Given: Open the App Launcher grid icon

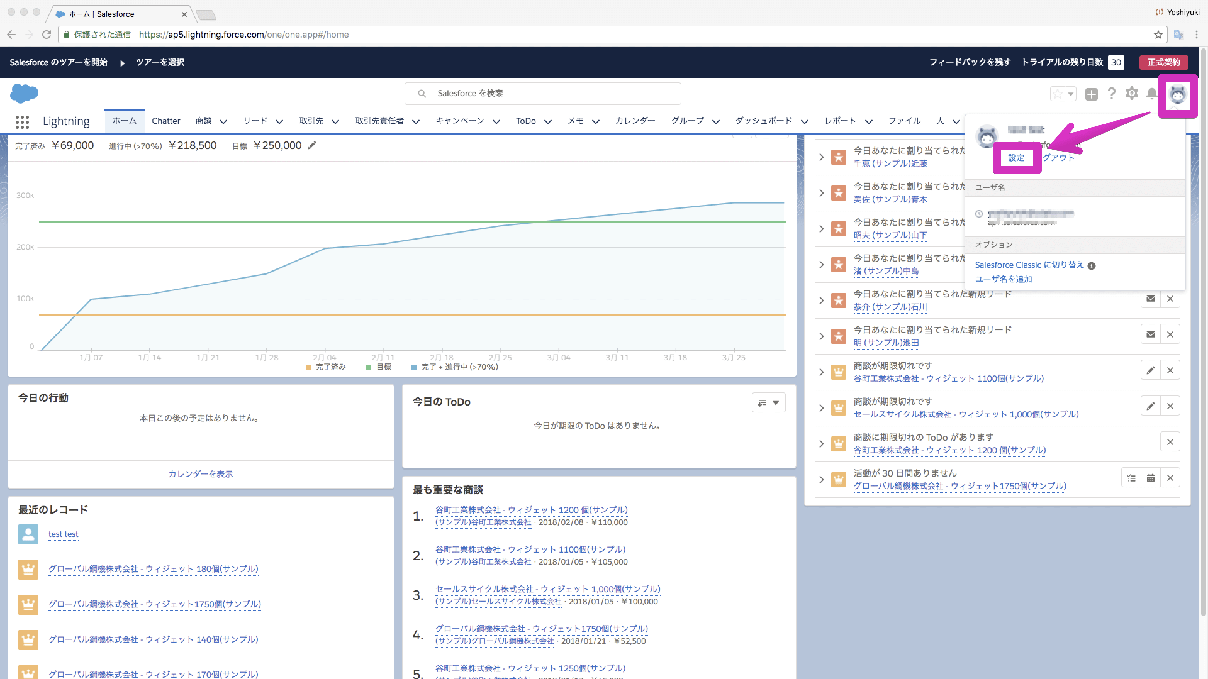Looking at the screenshot, I should pos(22,122).
